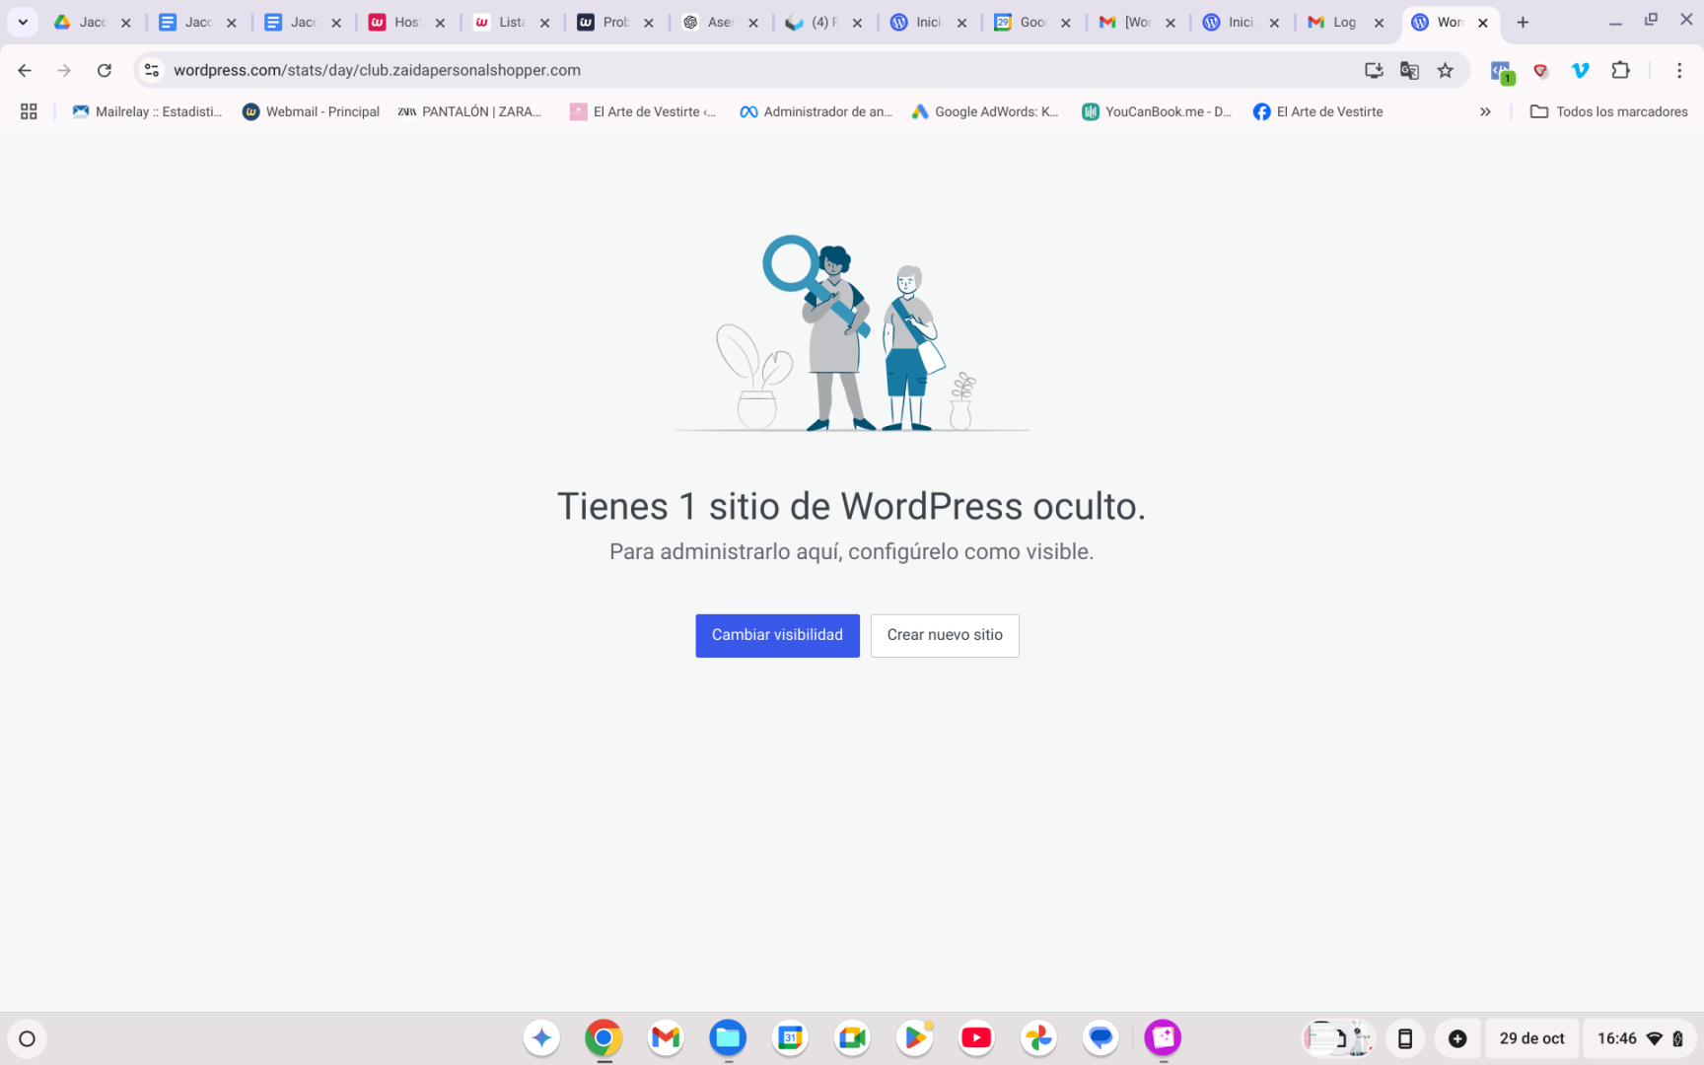Open quick settings at clock 16:46
This screenshot has width=1704, height=1065.
tap(1640, 1038)
